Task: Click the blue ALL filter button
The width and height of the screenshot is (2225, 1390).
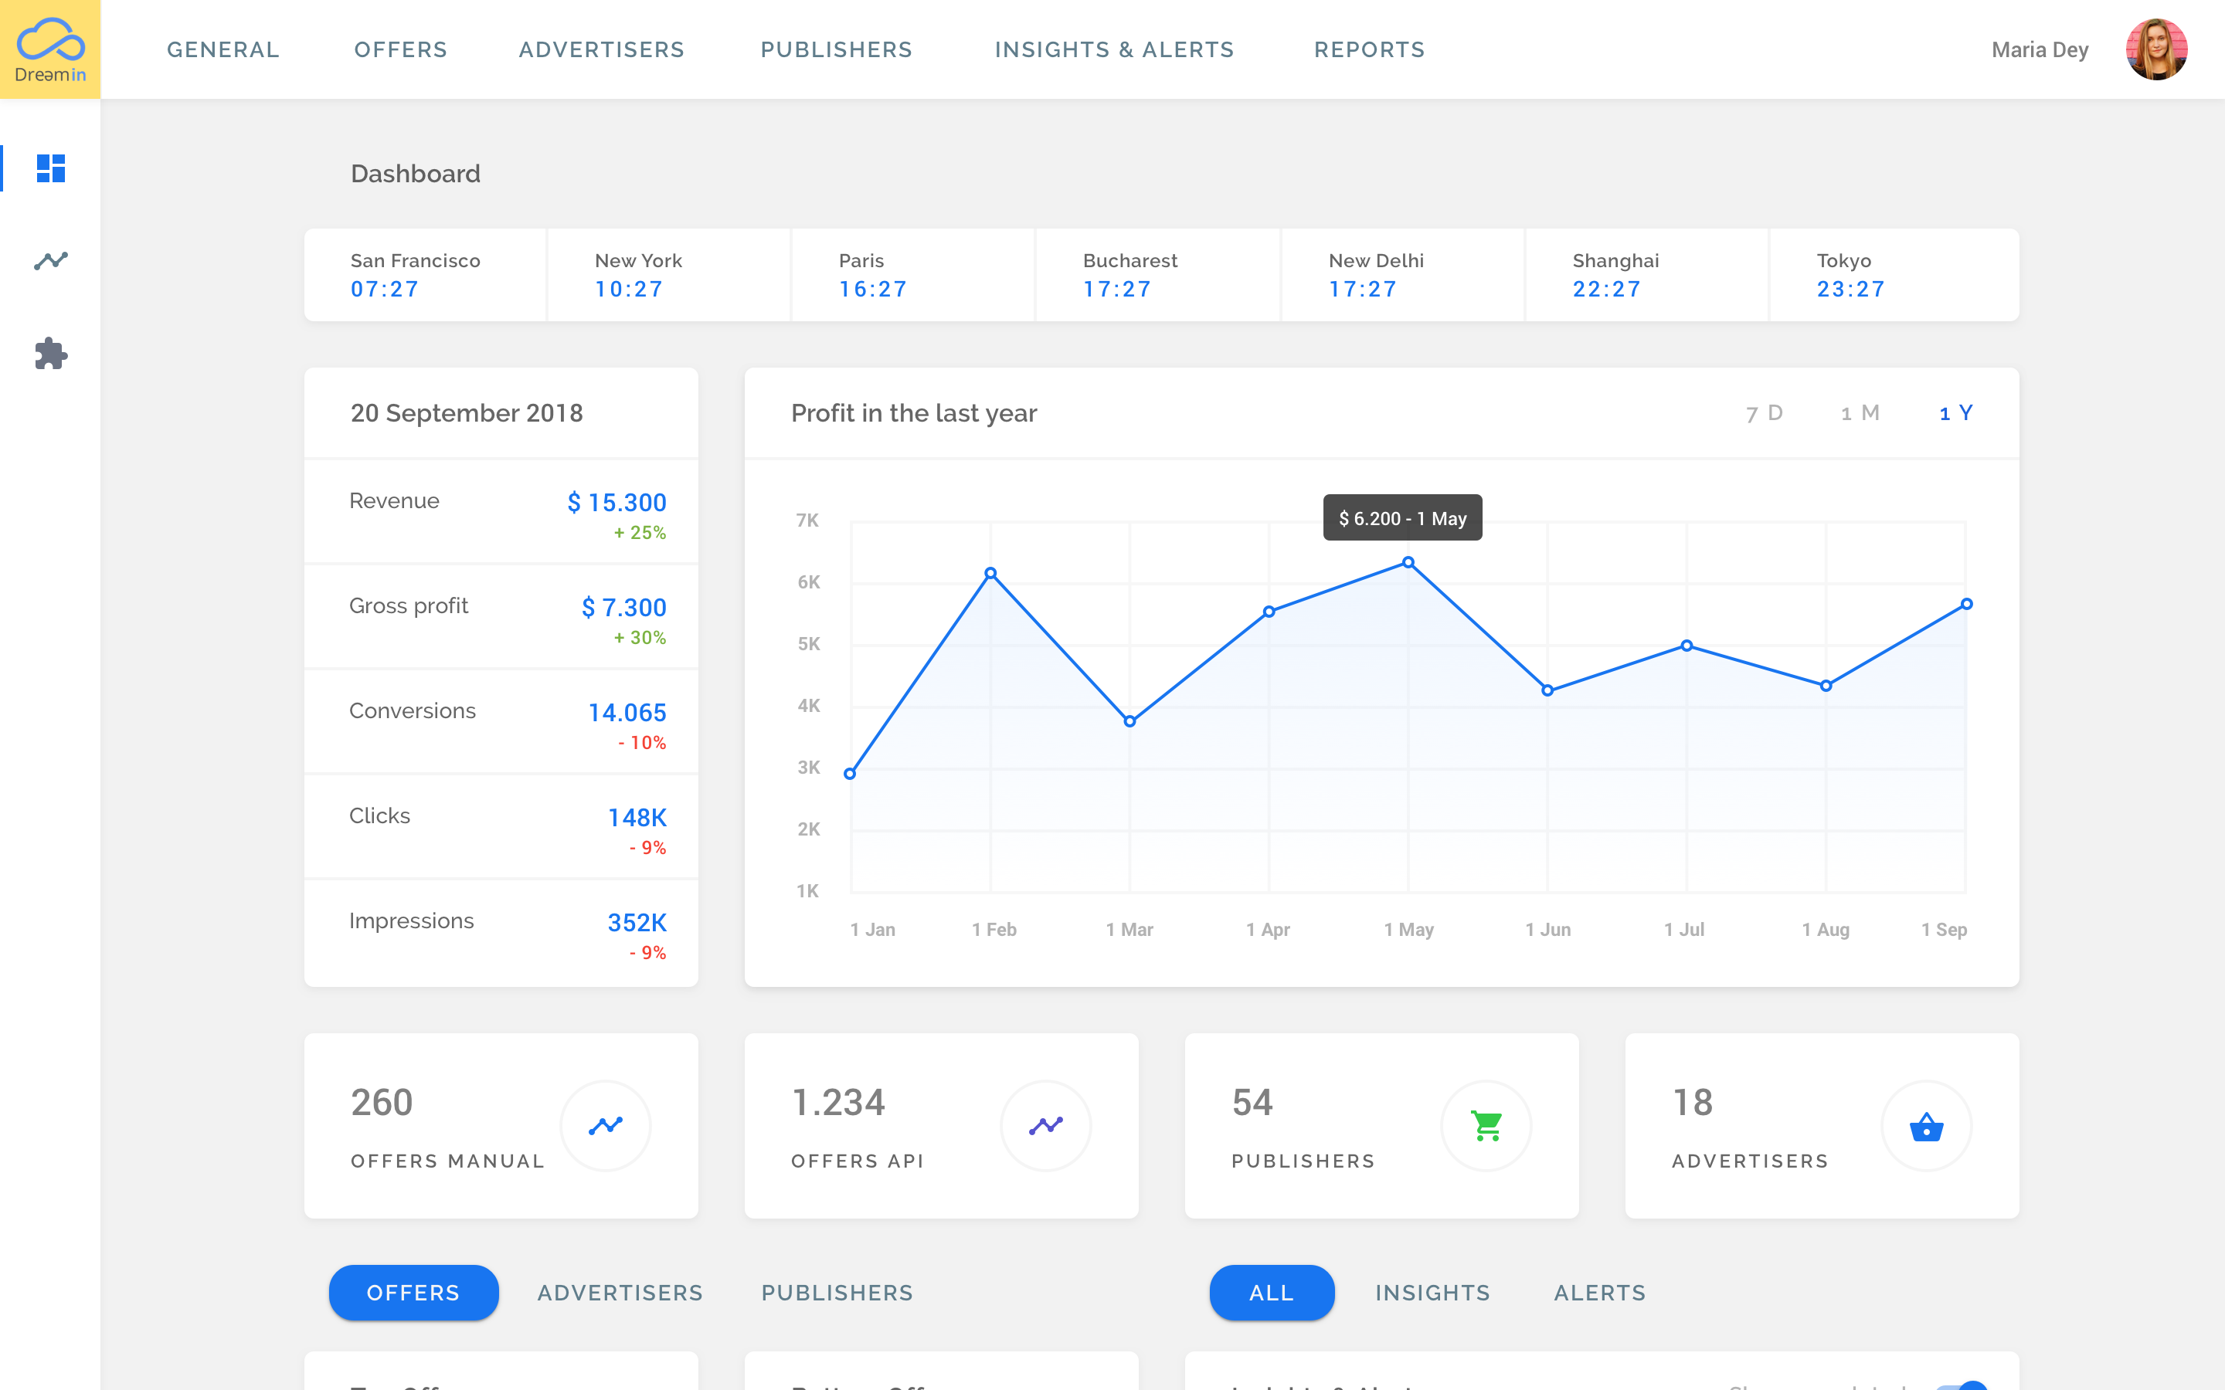Action: tap(1272, 1293)
